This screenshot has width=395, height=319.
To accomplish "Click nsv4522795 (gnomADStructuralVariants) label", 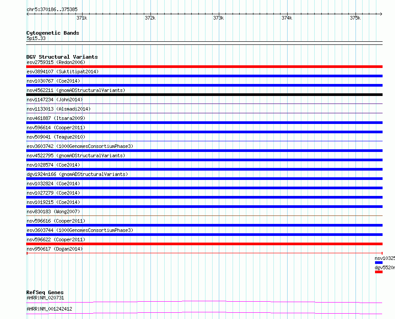I will [x=76, y=156].
